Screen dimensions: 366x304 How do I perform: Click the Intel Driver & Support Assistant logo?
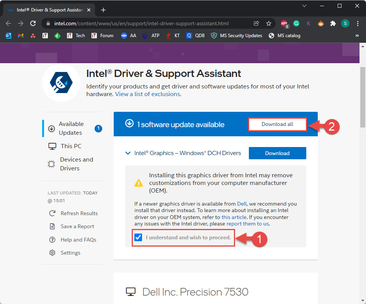coord(61,83)
